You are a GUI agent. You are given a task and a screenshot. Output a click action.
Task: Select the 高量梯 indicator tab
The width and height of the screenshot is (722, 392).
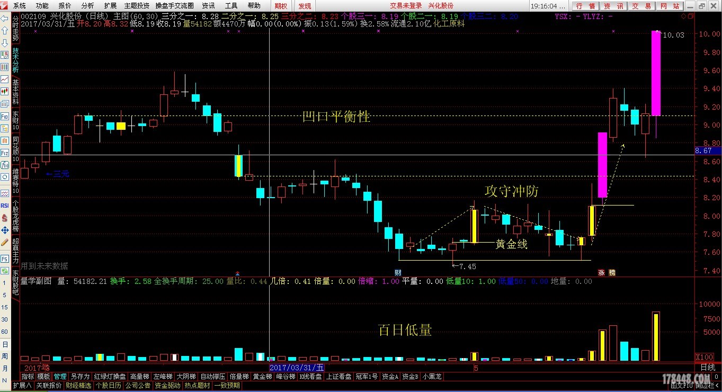(139, 377)
